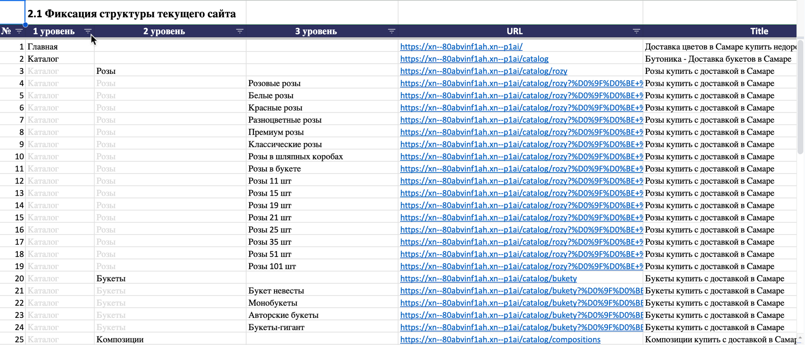The width and height of the screenshot is (805, 345).
Task: Open the URL link for Розовые розы row
Action: pos(521,83)
